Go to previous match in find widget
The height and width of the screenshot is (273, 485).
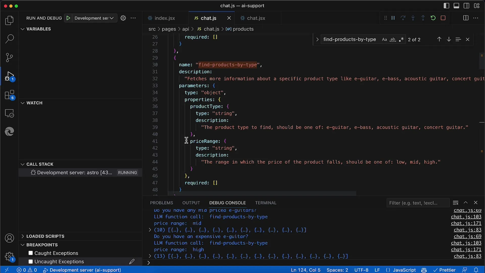coord(439,40)
